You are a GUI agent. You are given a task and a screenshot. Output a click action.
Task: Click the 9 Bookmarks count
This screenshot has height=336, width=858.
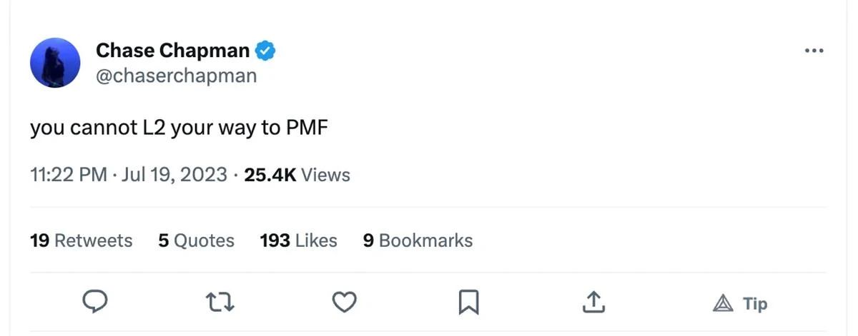click(x=418, y=241)
